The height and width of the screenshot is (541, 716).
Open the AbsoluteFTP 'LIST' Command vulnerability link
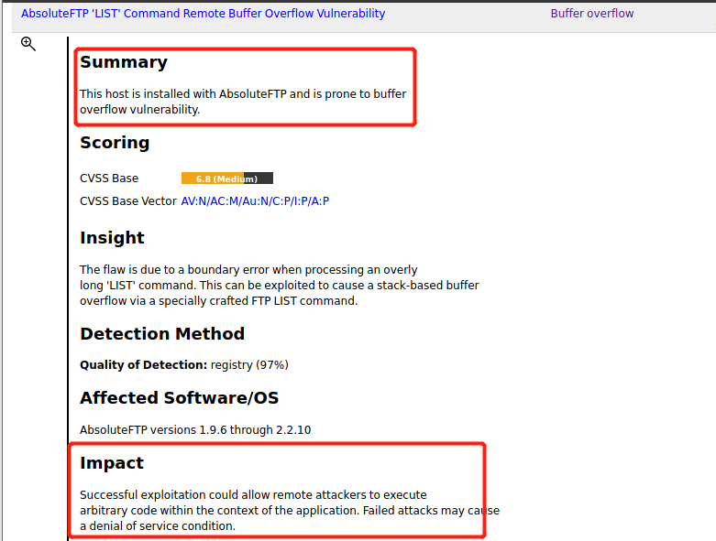click(x=204, y=14)
